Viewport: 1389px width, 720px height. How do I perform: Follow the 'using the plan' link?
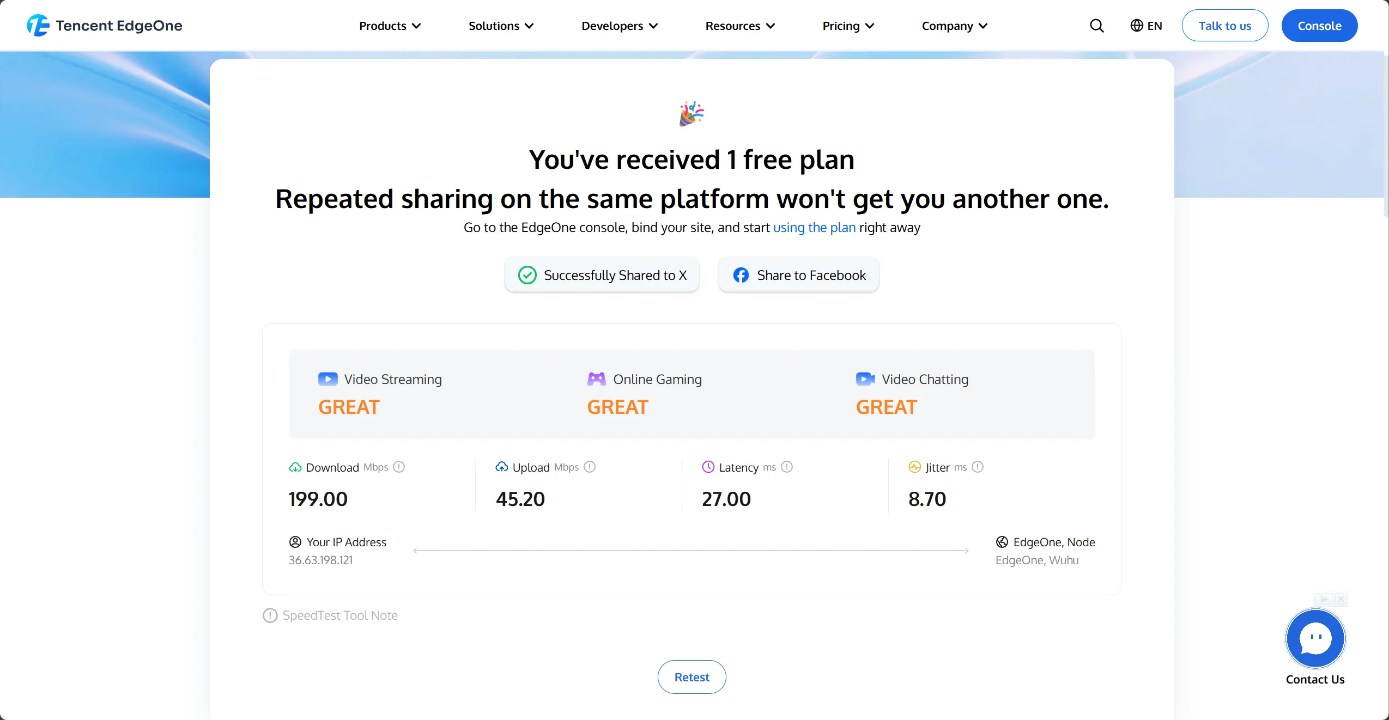tap(814, 228)
